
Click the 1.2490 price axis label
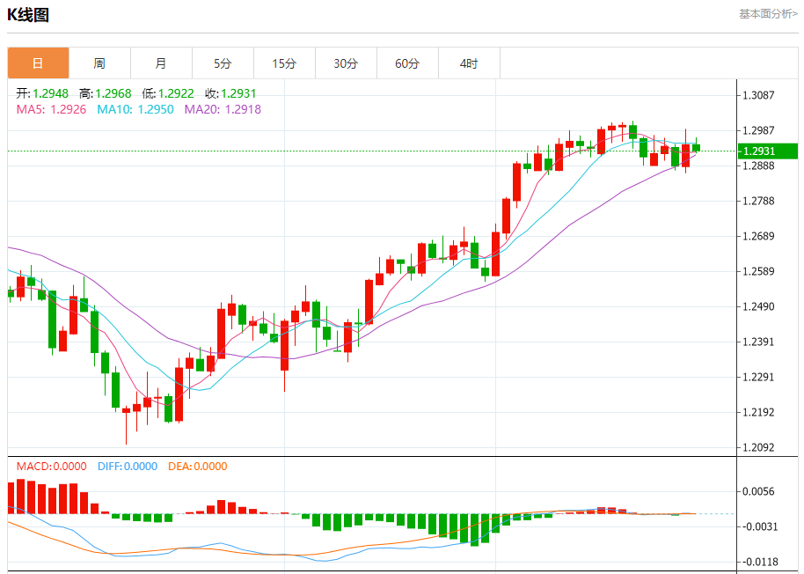[758, 306]
